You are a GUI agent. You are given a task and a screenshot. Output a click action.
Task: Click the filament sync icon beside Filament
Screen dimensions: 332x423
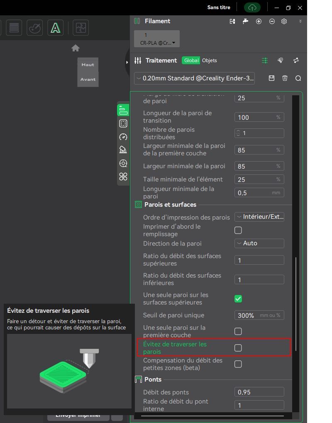pyautogui.click(x=232, y=21)
